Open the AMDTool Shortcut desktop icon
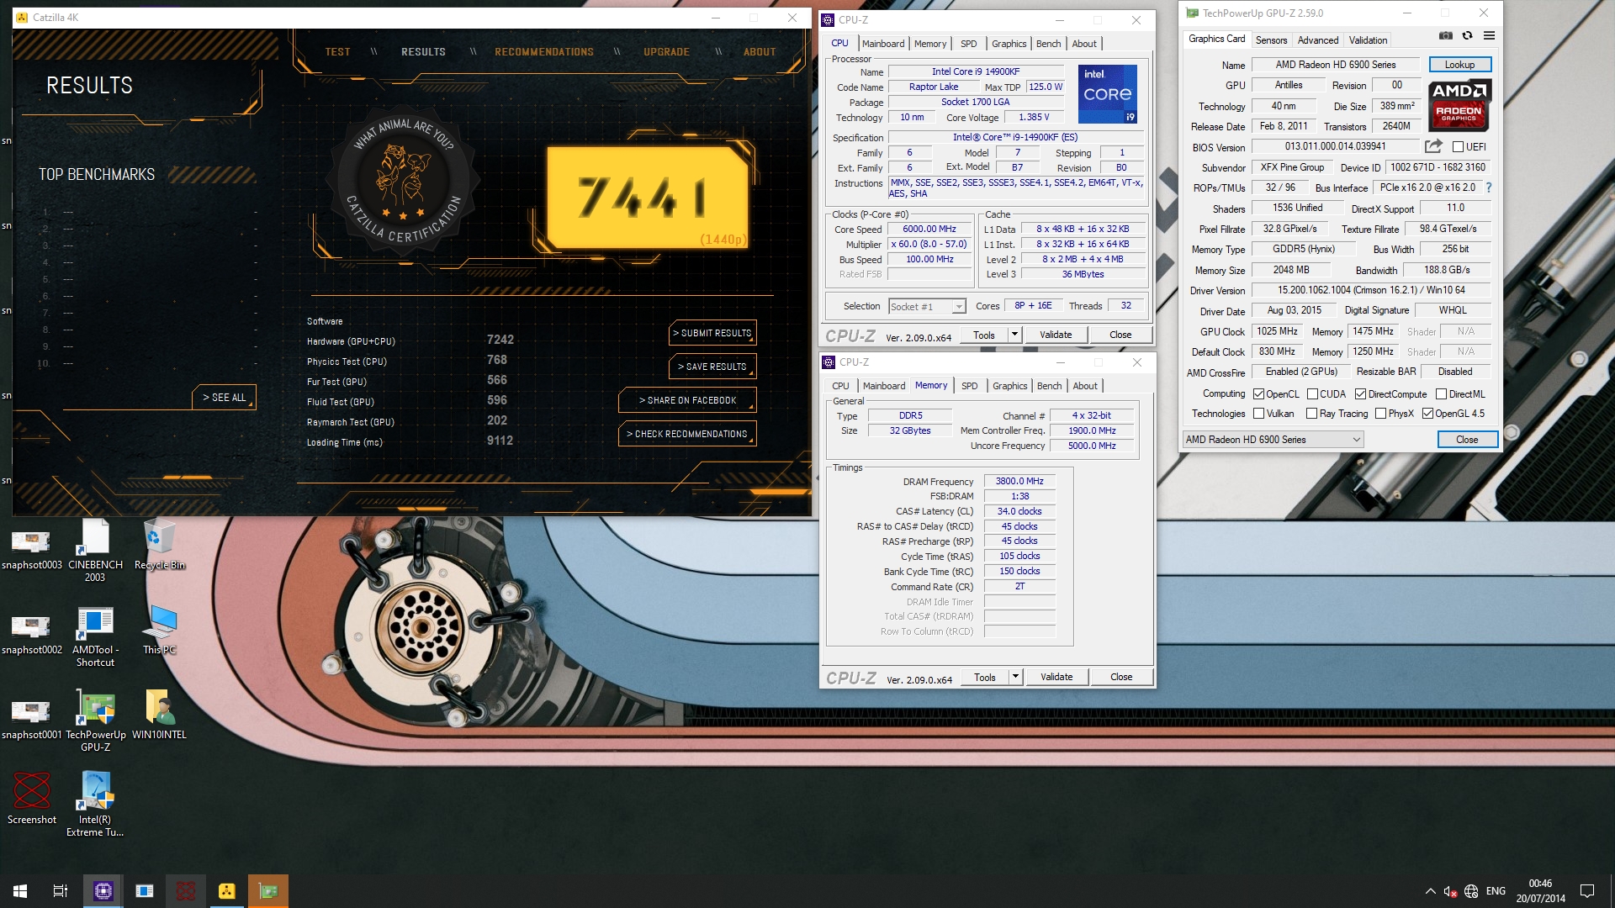This screenshot has height=908, width=1615. coord(95,636)
